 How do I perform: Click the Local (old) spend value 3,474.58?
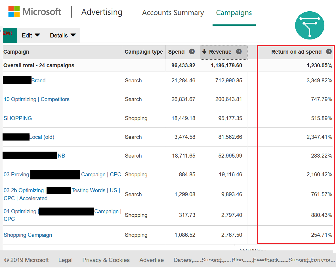(185, 137)
